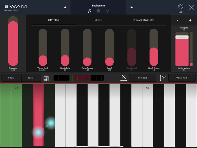Click the Euphonium - v1.6.3 version text
Viewport: 197px width, 148px height.
(11, 10)
